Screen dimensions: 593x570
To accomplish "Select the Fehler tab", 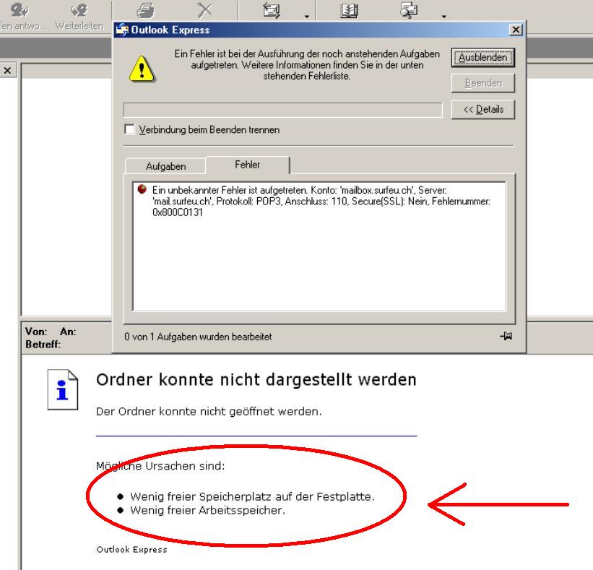I will point(247,165).
